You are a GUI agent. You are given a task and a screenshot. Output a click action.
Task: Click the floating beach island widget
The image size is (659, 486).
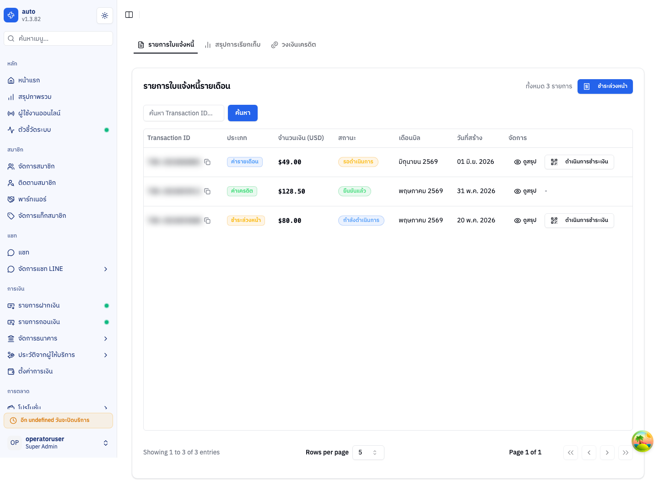pyautogui.click(x=643, y=441)
